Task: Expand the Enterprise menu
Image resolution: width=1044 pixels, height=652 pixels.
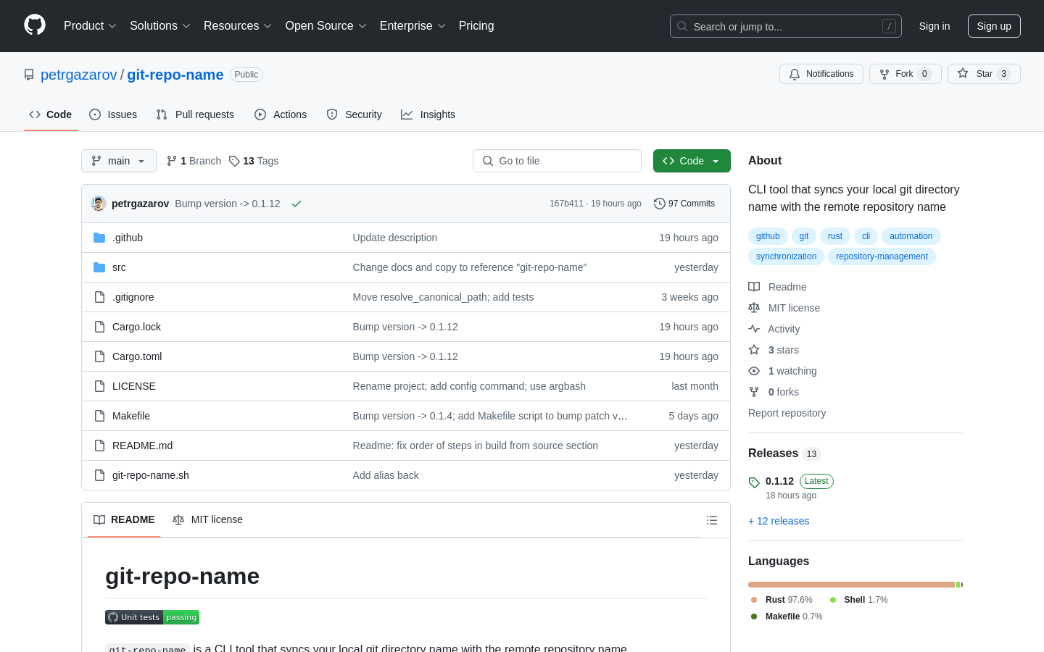Action: (x=413, y=25)
